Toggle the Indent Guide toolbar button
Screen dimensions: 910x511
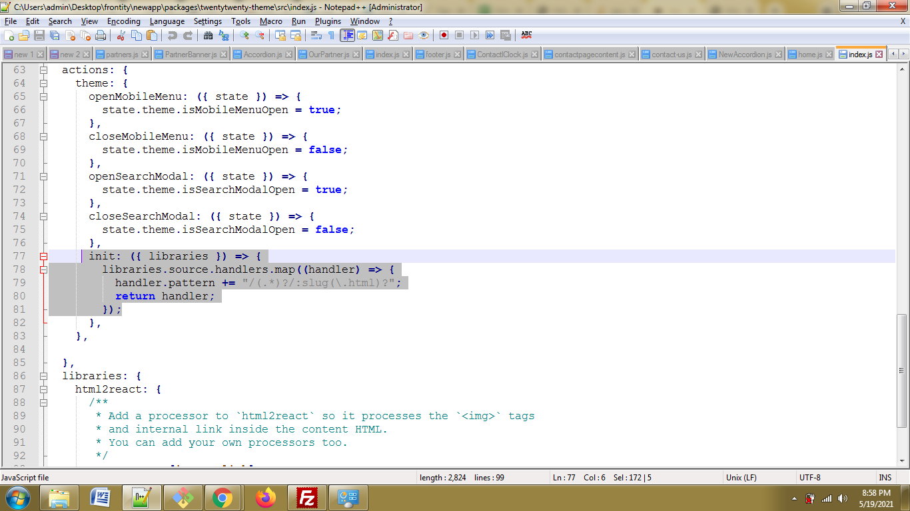tap(347, 35)
